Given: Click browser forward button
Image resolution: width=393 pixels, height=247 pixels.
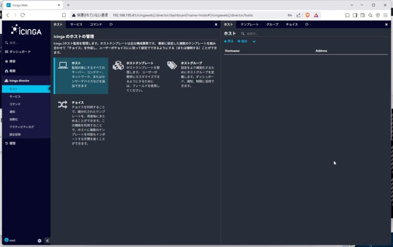Looking at the screenshot, I should [15, 15].
